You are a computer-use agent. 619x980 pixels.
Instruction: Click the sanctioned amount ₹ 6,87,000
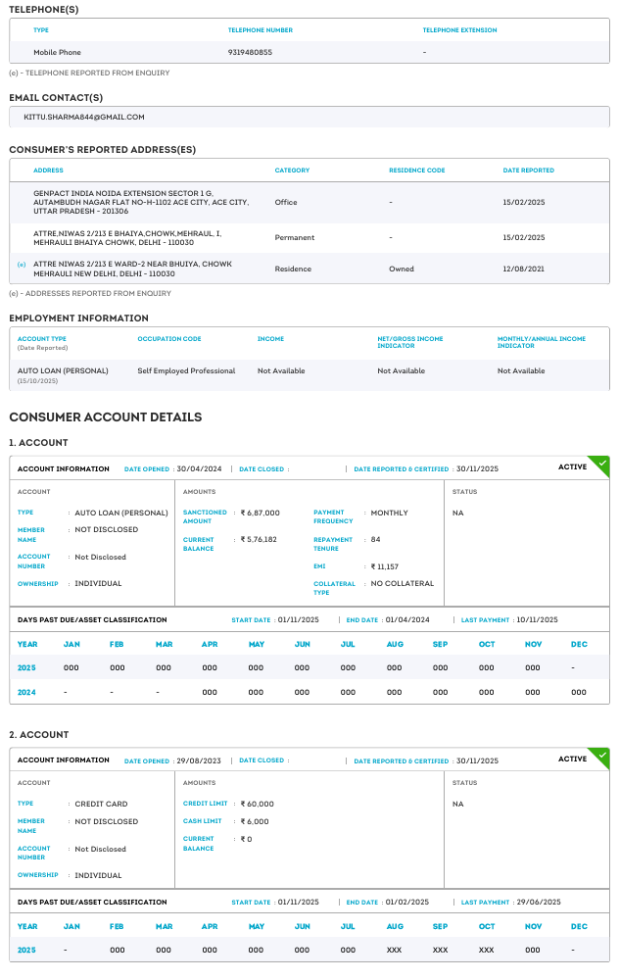pos(261,513)
